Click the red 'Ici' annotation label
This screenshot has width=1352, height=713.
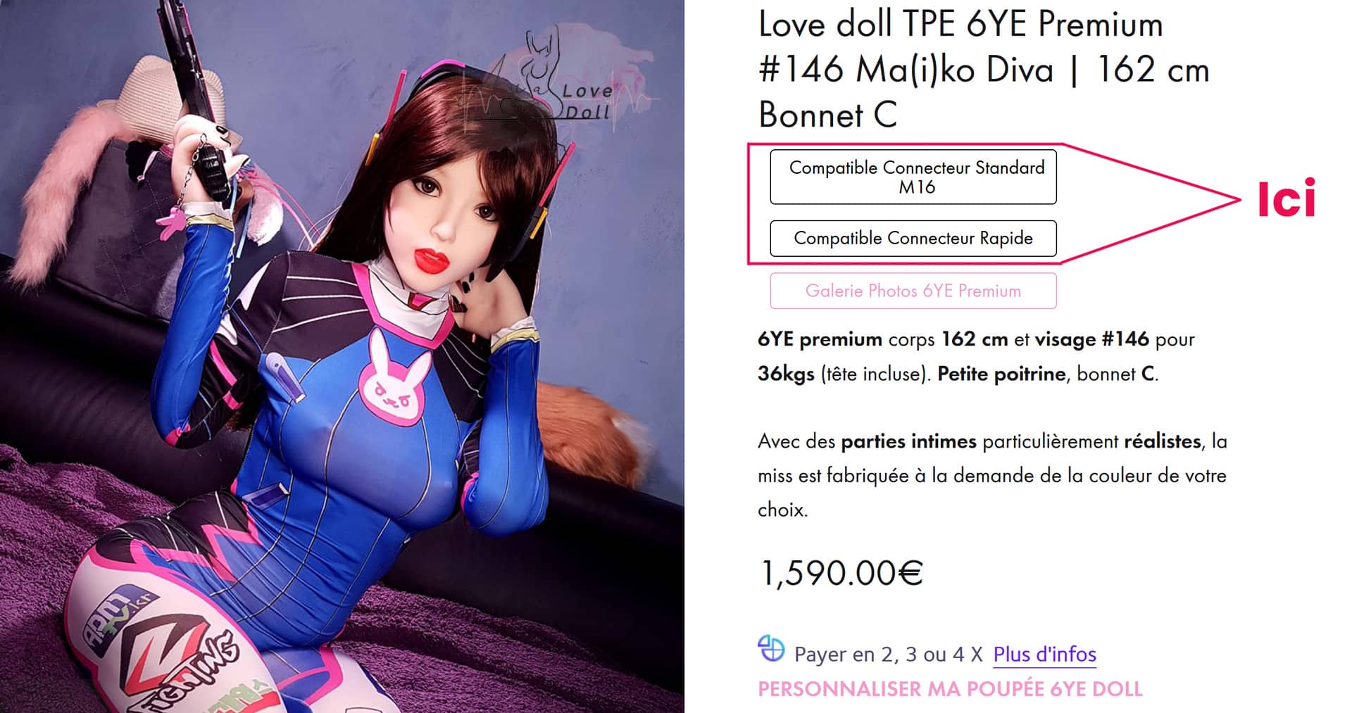tap(1286, 198)
